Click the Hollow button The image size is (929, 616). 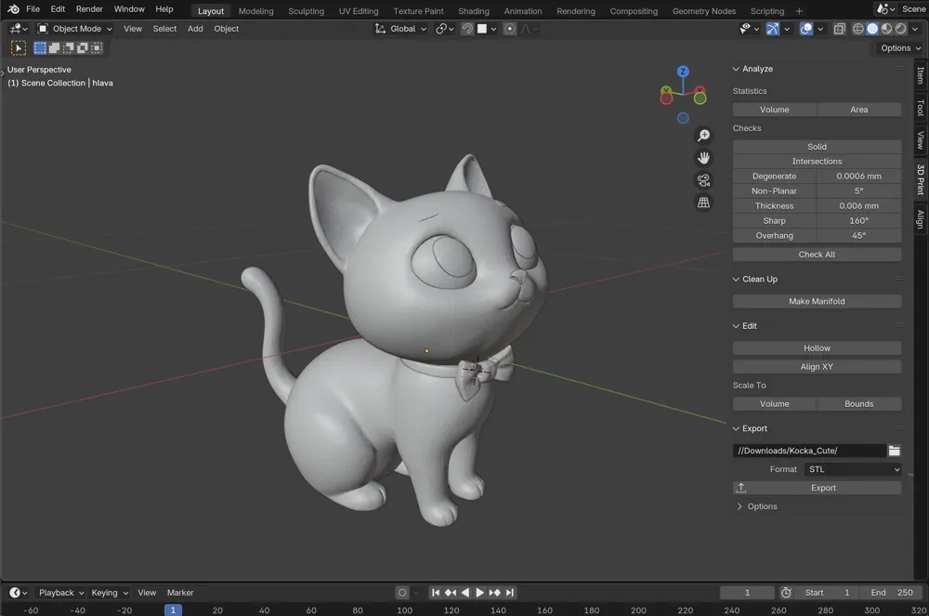817,347
